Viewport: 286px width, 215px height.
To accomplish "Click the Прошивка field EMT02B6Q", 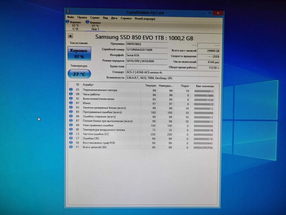I will [x=147, y=44].
